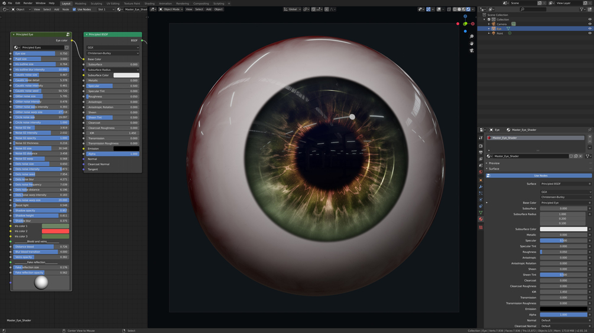Toggle camera view icon in viewport
Image resolution: width=594 pixels, height=333 pixels.
tap(472, 50)
